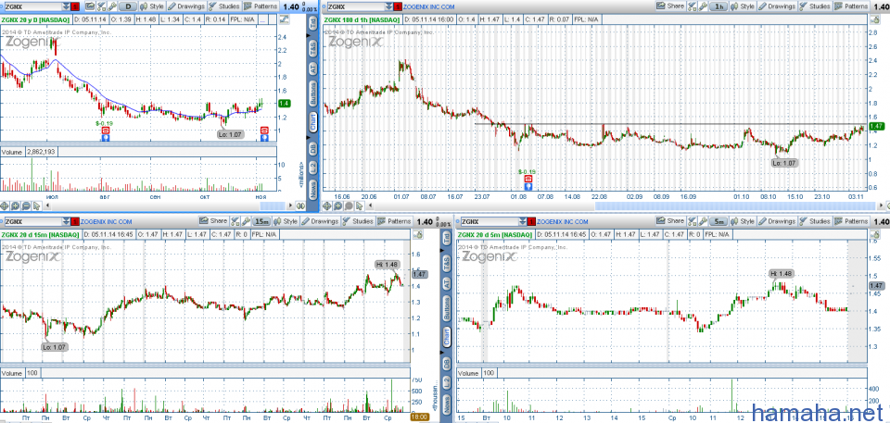Open symbol dropdown arrow on 5m chart

(522, 222)
